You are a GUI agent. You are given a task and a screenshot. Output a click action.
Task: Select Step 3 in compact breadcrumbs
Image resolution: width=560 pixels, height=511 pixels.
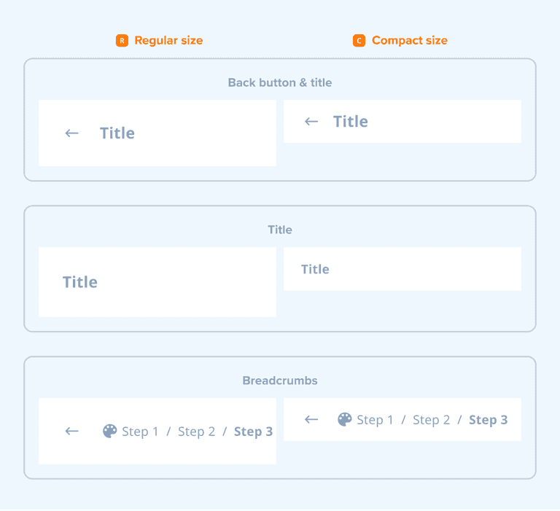tap(488, 420)
